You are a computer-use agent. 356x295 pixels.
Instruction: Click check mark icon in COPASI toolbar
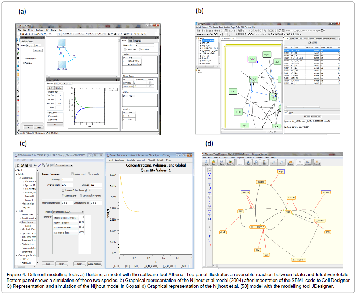[39, 166]
